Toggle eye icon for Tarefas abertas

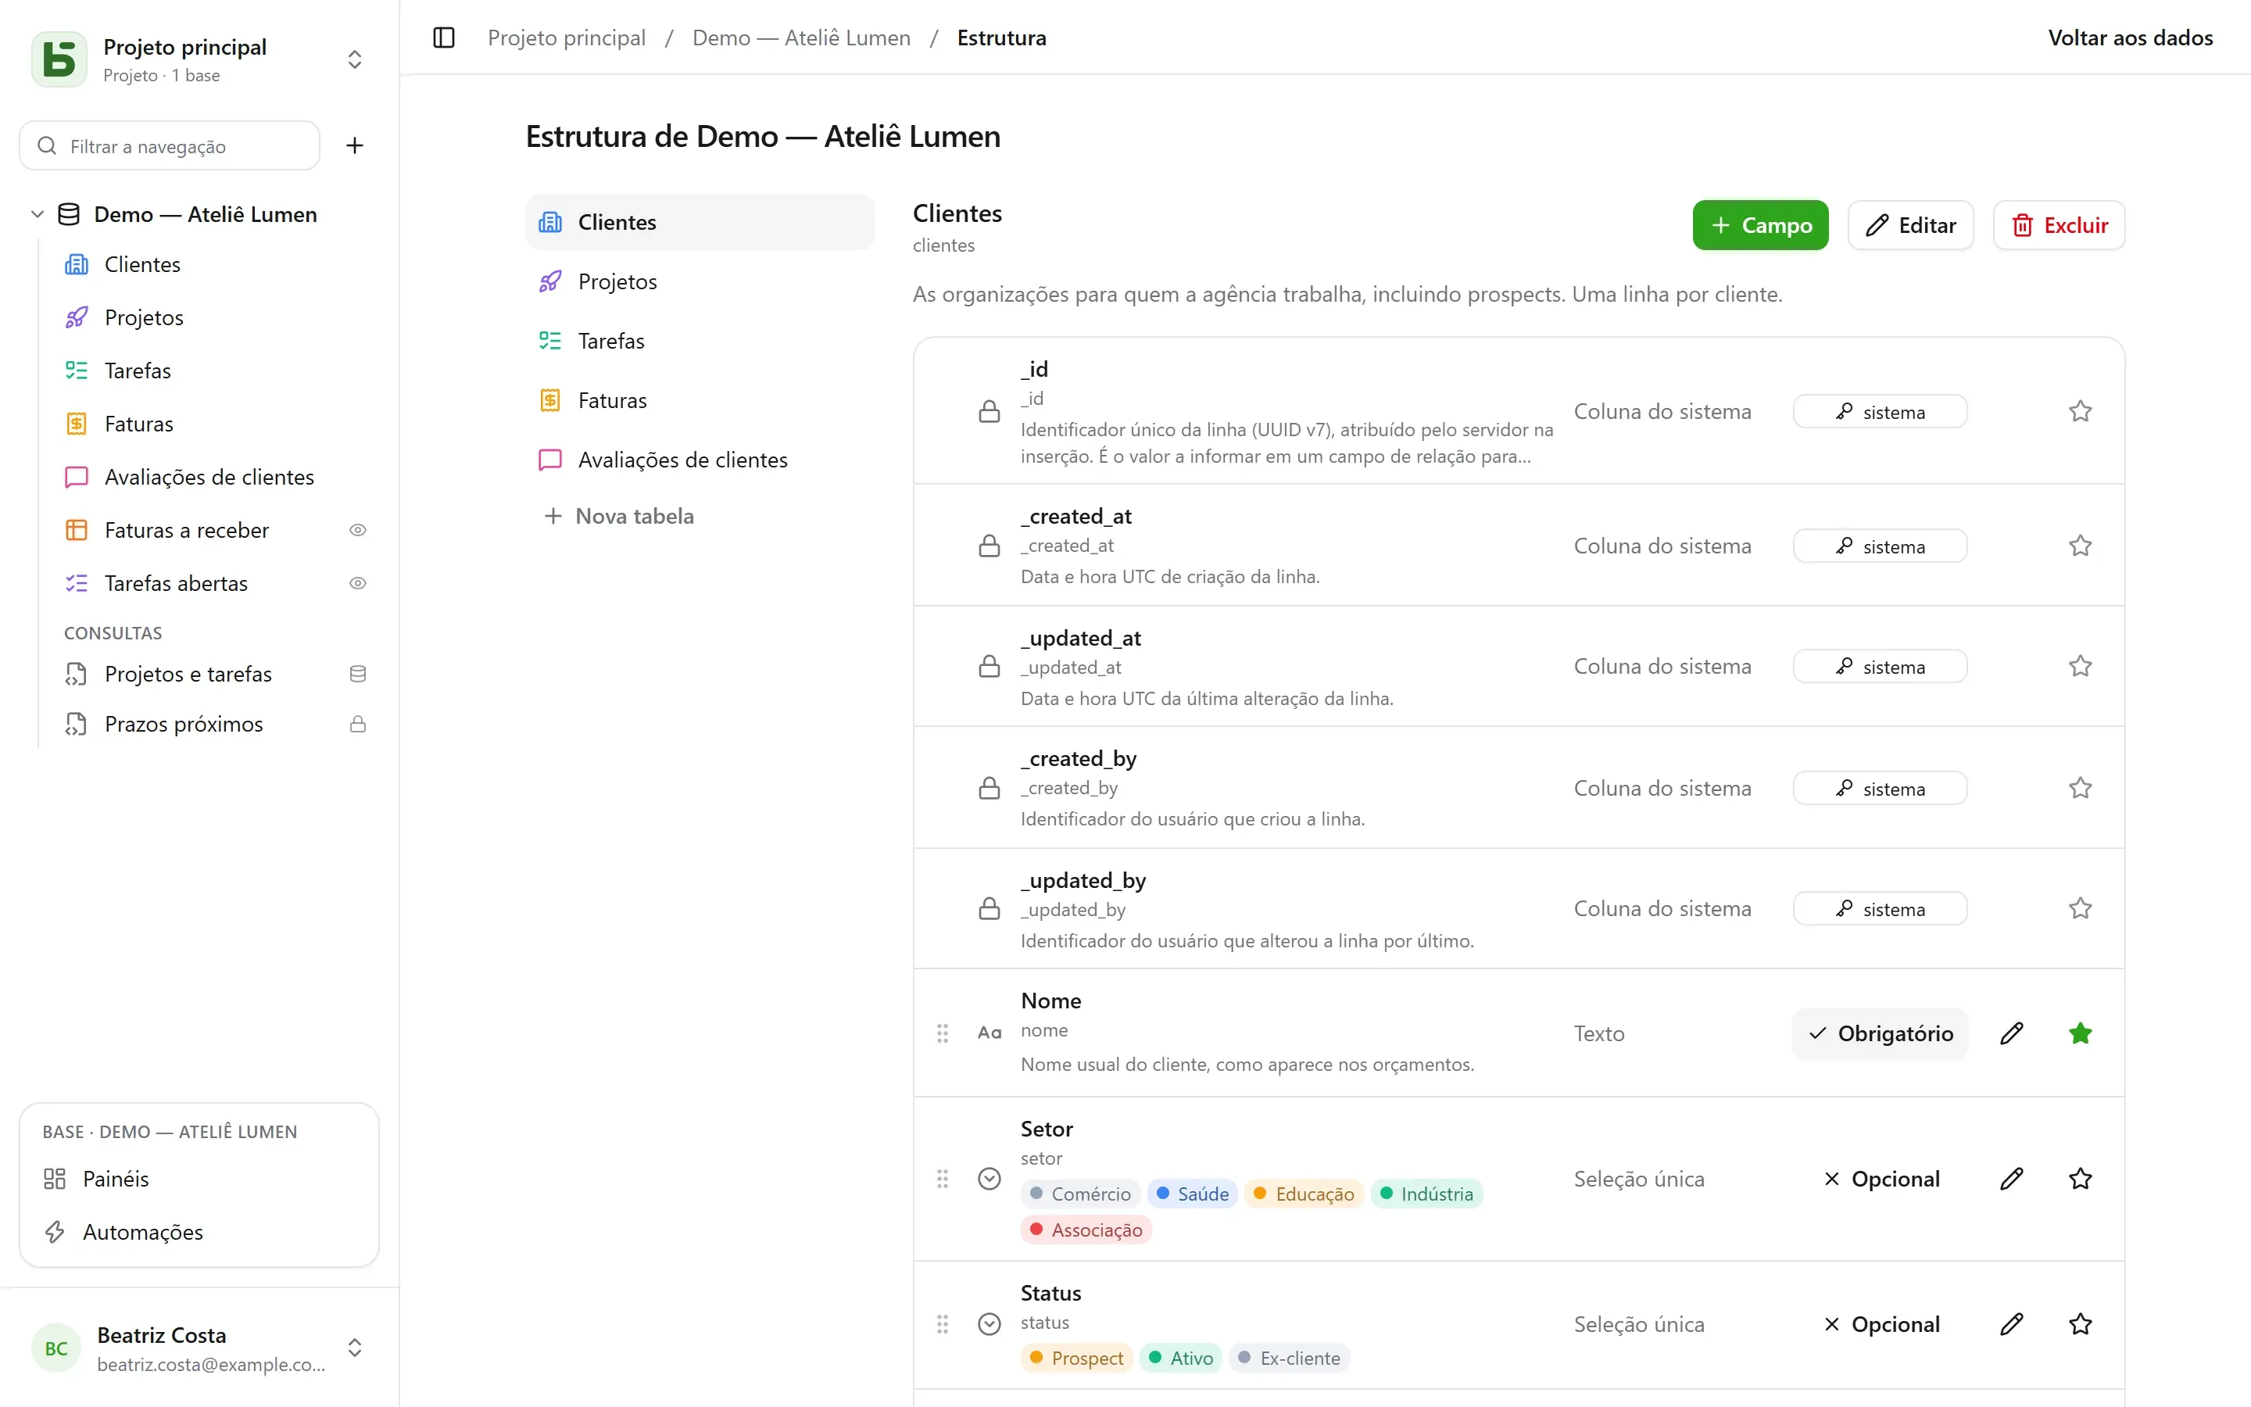(357, 583)
